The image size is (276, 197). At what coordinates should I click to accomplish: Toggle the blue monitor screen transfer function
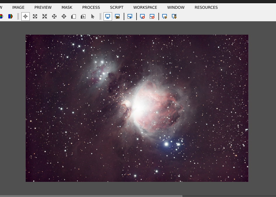point(108,17)
